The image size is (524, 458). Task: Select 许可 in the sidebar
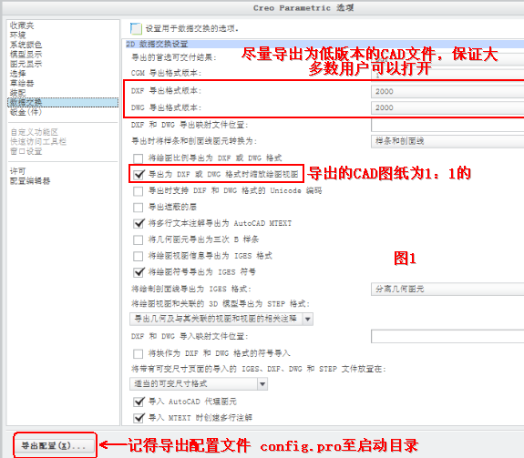17,171
